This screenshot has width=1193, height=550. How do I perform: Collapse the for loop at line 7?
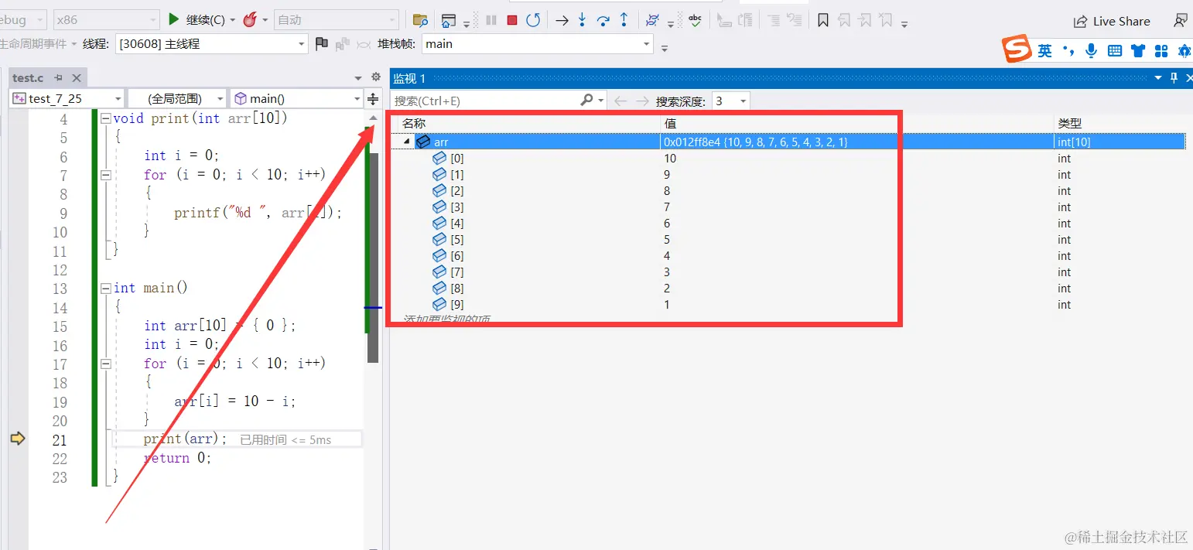click(106, 176)
